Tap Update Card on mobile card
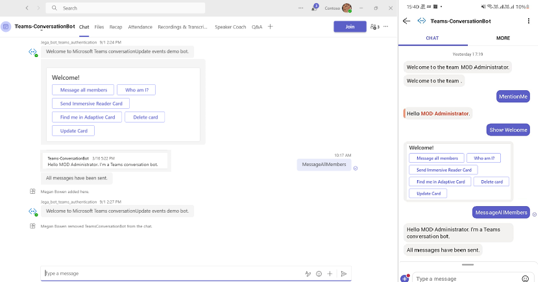This screenshot has width=545, height=282. [428, 193]
